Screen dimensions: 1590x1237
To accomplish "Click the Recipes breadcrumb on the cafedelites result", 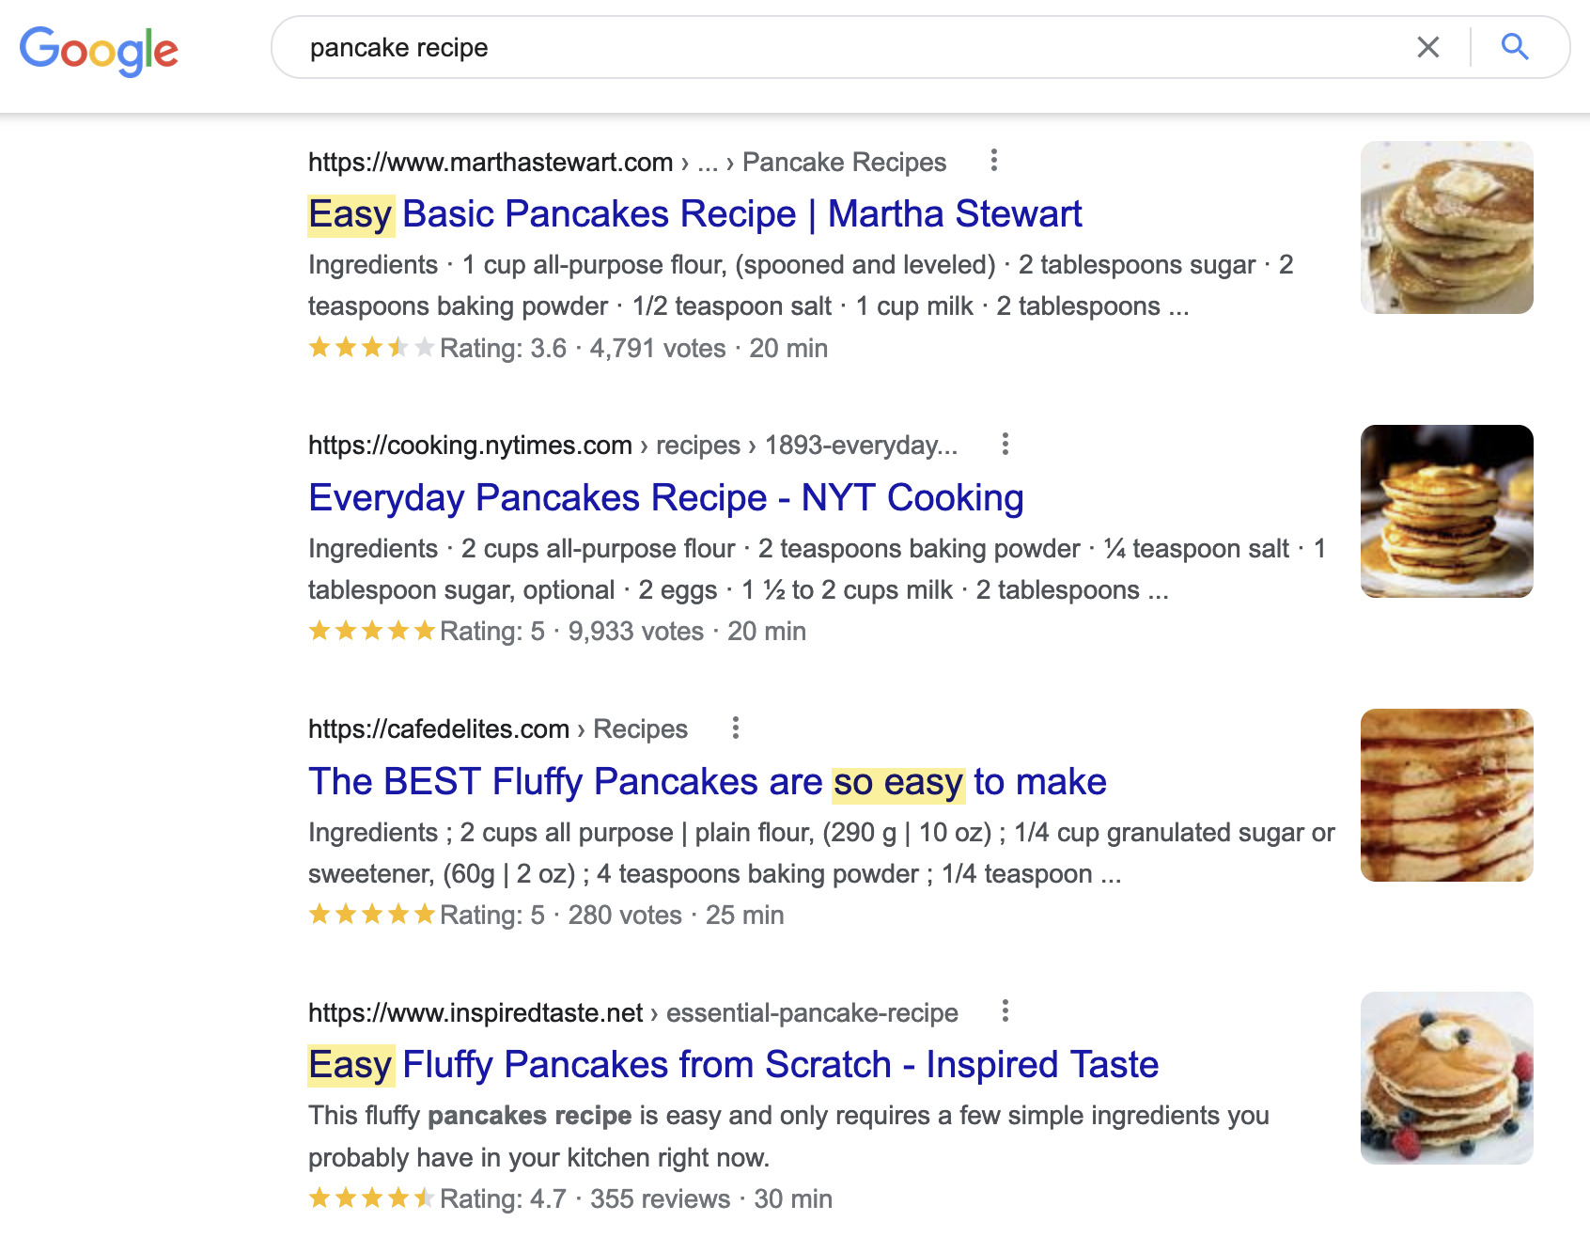I will [x=640, y=728].
